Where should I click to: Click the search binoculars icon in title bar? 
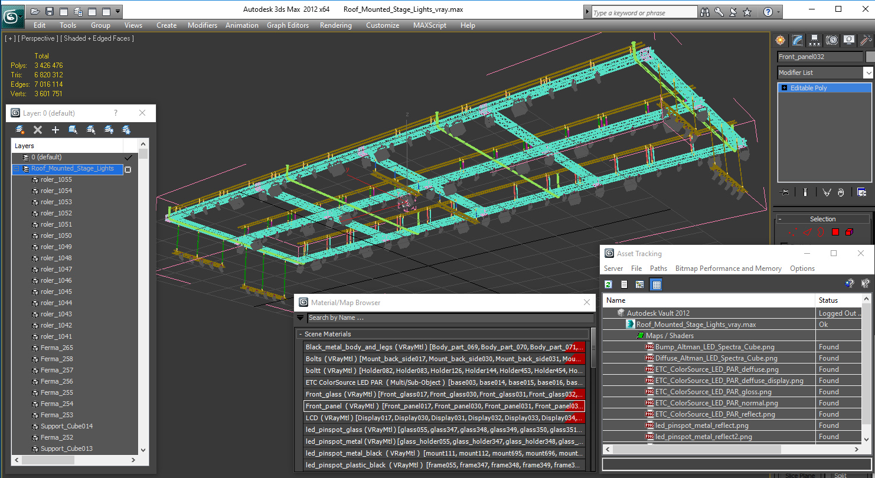[x=705, y=12]
